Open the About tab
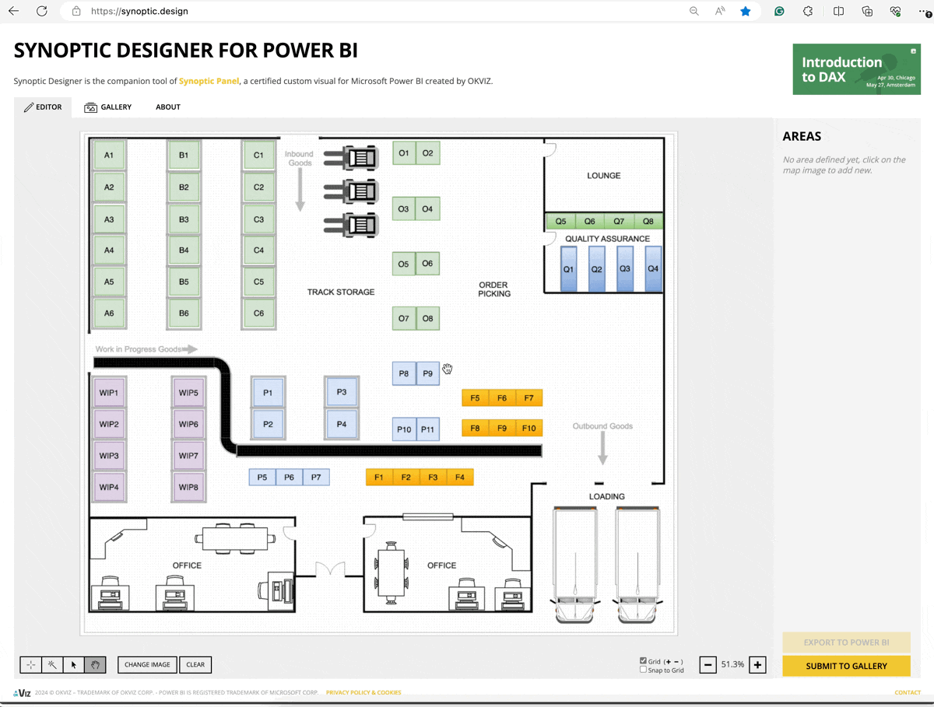This screenshot has width=934, height=707. [x=168, y=107]
